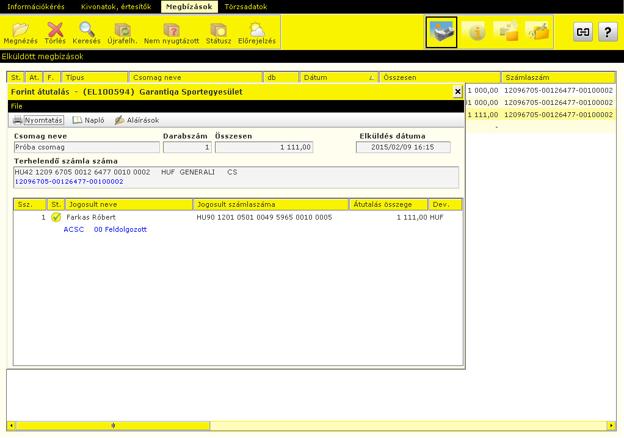Image resolution: width=624 pixels, height=438 pixels.
Task: Open the Megnézés folder icon
Action: 20,32
